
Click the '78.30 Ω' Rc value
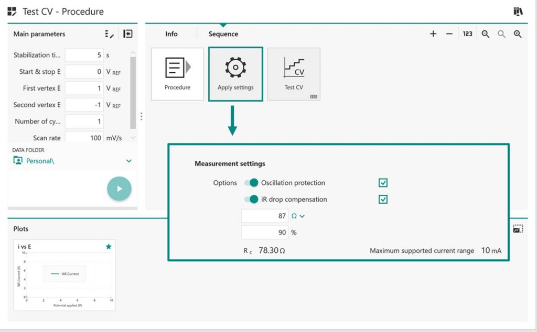[272, 250]
